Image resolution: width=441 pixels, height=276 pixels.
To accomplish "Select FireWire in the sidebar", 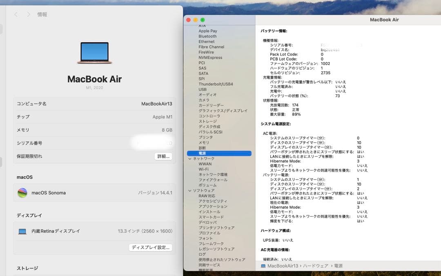I will click(206, 52).
